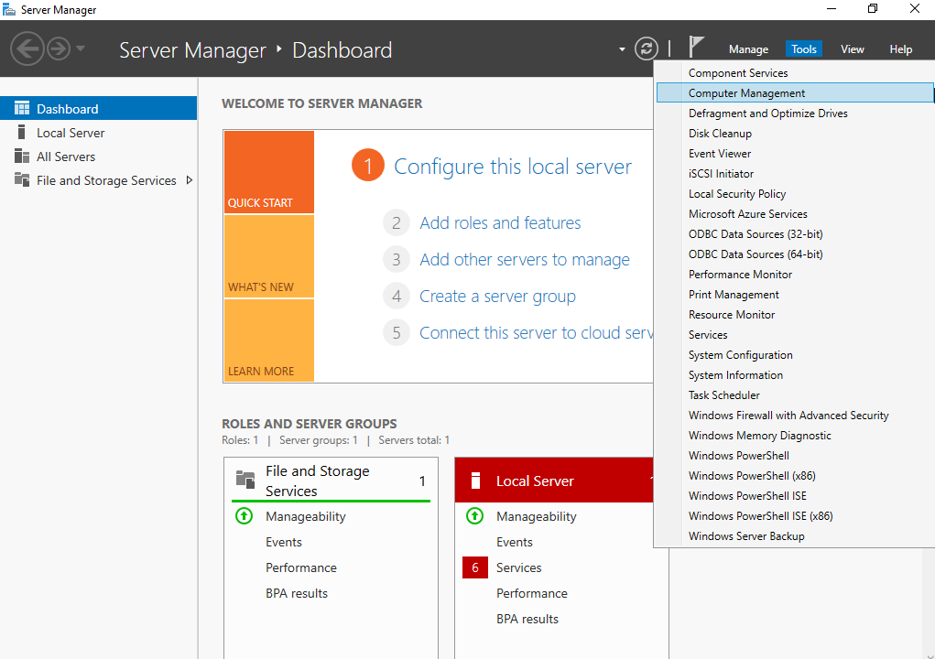Click Add other servers to manage
The width and height of the screenshot is (935, 659).
tap(524, 260)
